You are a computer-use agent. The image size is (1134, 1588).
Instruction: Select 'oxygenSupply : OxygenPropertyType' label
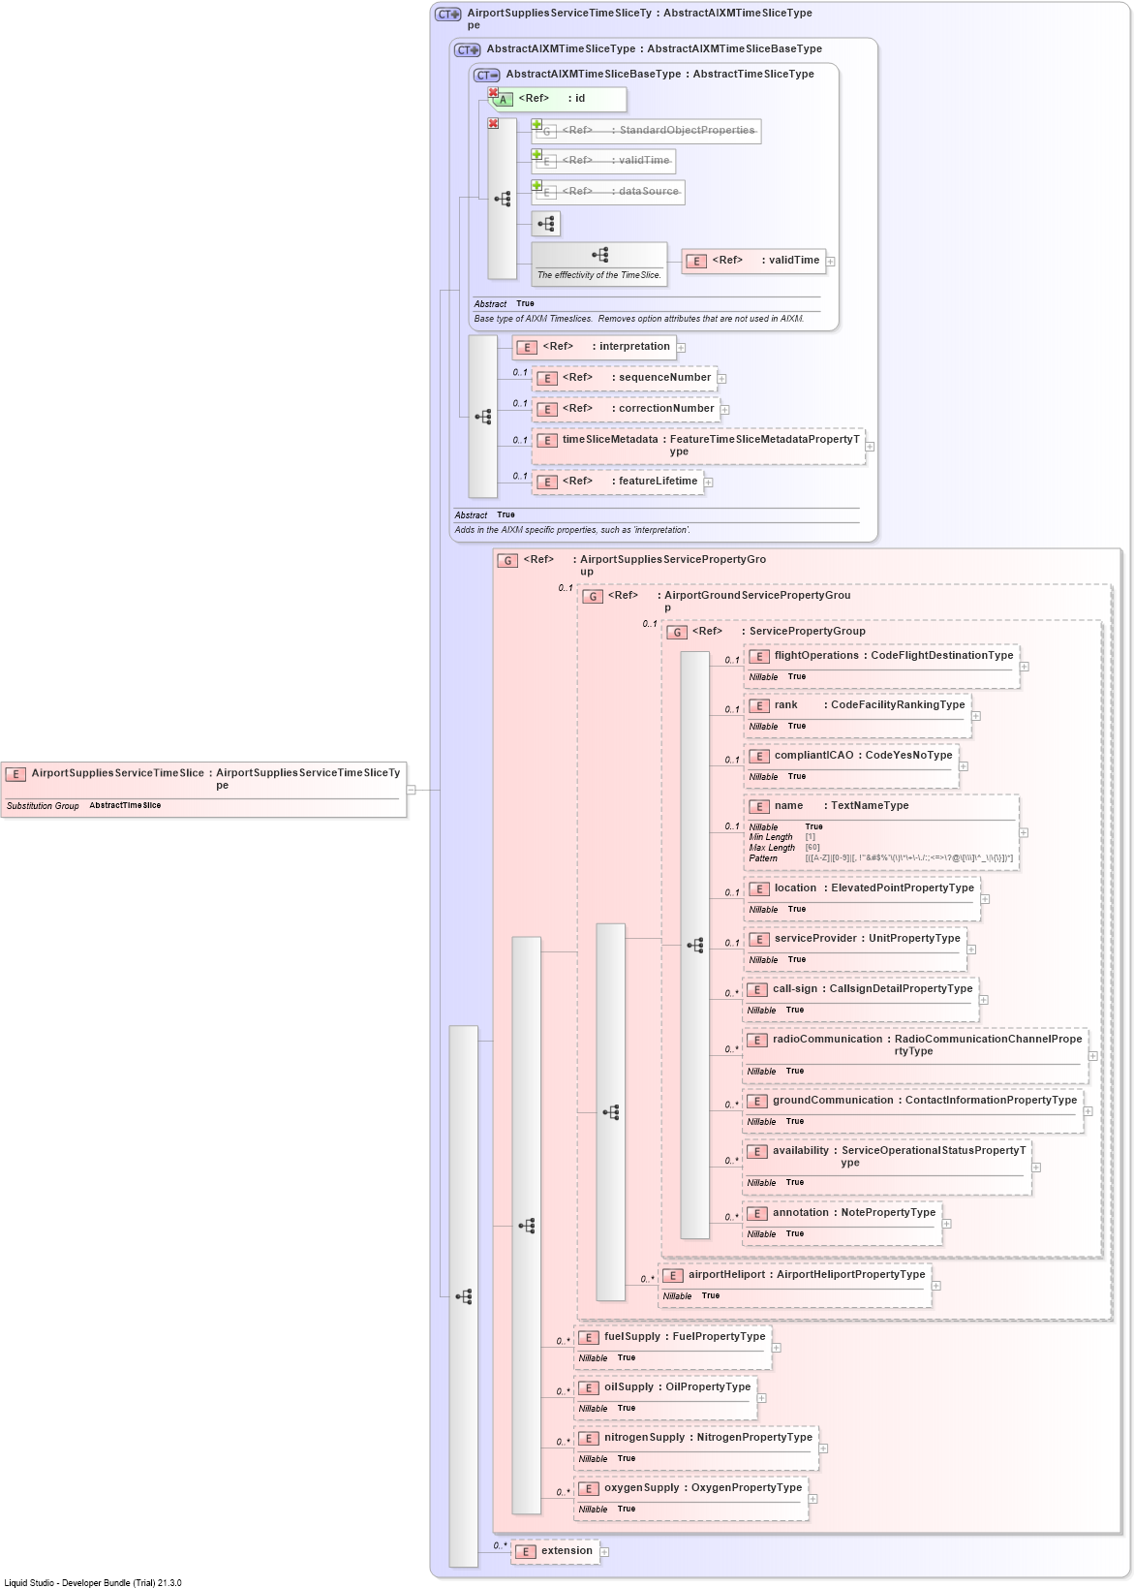(x=703, y=1488)
